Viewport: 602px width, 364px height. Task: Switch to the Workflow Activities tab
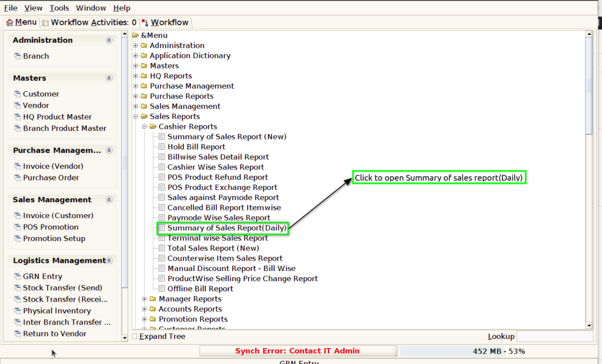pyautogui.click(x=89, y=23)
